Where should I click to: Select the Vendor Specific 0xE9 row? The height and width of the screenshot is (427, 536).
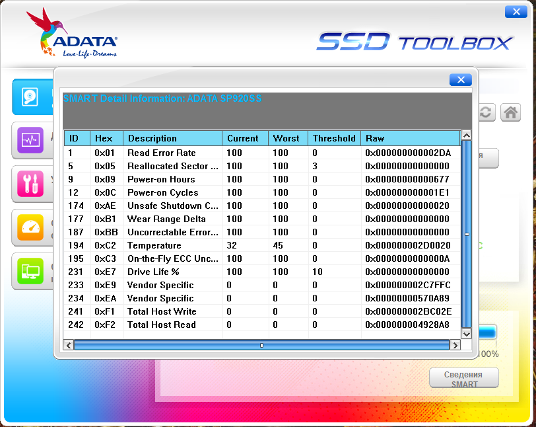[x=262, y=285]
